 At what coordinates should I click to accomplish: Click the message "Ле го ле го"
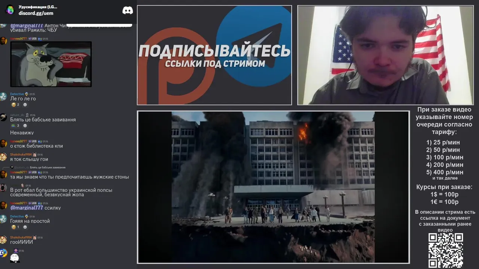click(23, 99)
